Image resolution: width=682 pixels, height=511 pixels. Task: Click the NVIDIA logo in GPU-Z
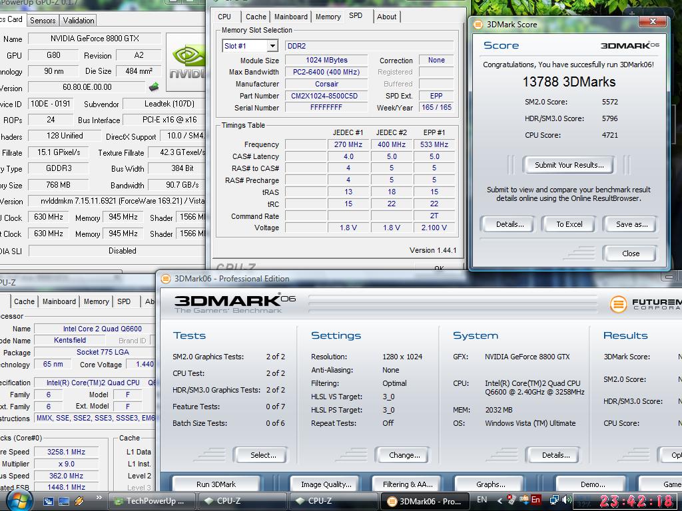pos(186,62)
